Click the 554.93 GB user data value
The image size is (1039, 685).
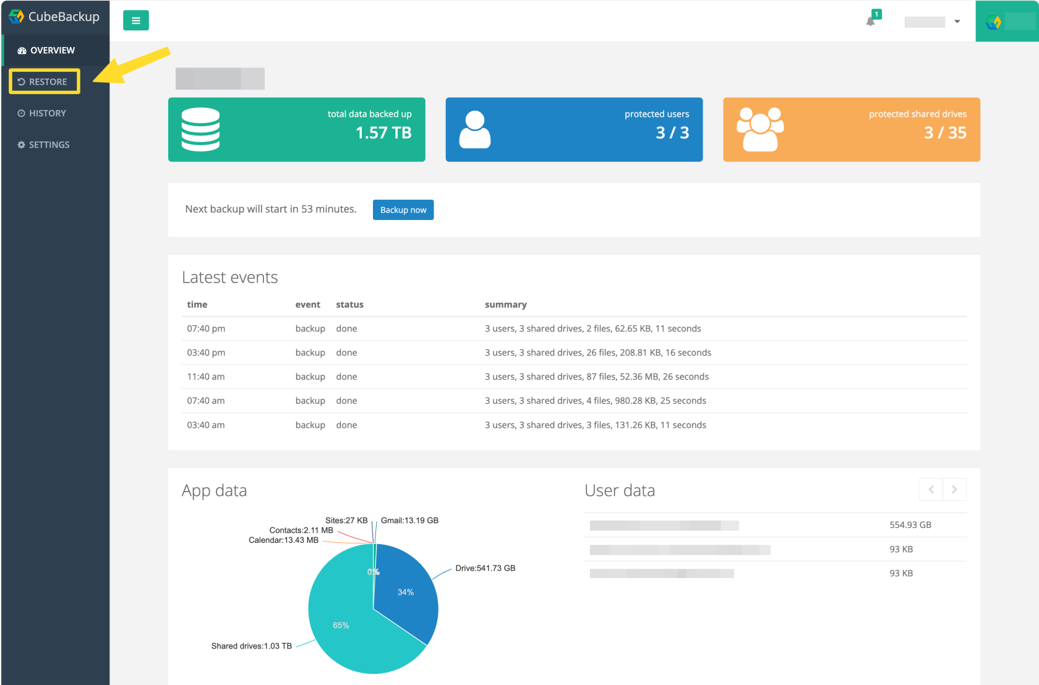pyautogui.click(x=910, y=525)
